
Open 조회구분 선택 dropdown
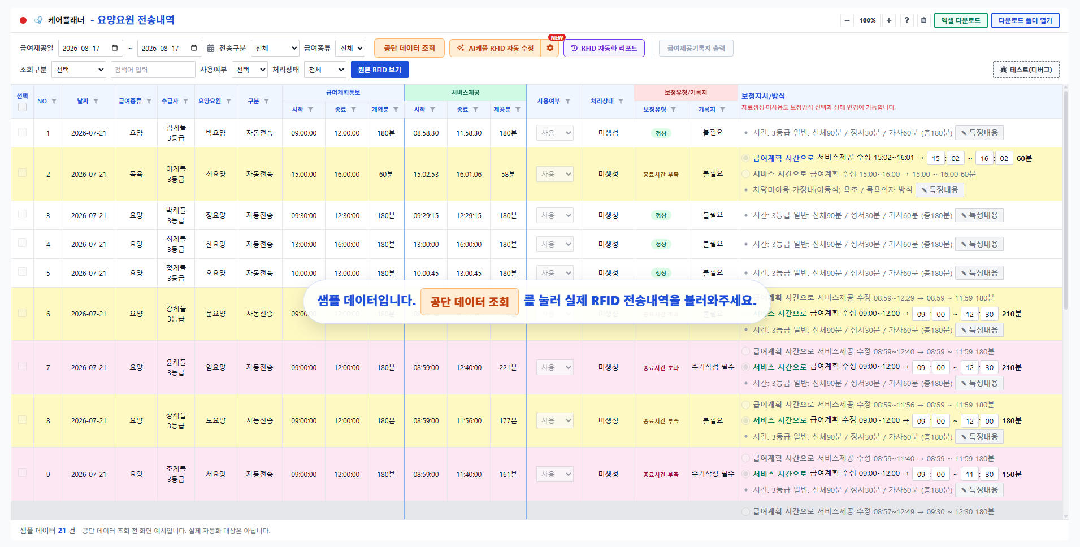[79, 70]
